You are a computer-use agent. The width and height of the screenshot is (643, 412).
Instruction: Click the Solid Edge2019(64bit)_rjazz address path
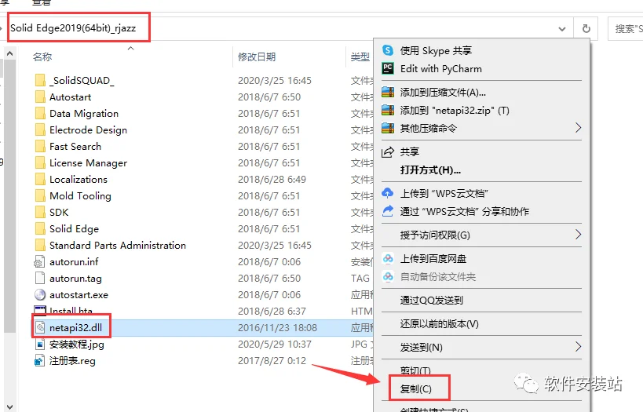click(73, 28)
